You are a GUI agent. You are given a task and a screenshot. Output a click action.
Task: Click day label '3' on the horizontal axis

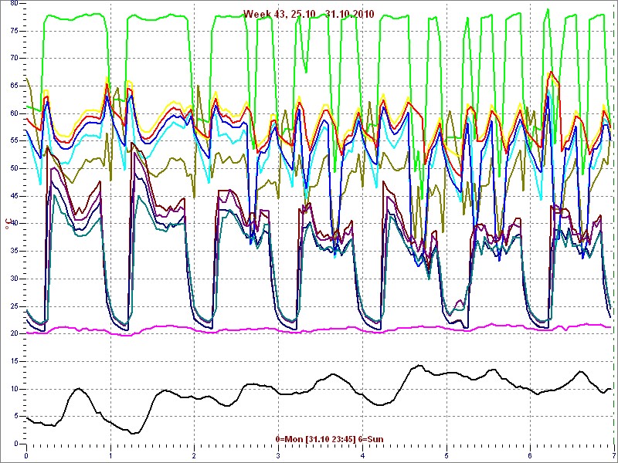pos(279,456)
